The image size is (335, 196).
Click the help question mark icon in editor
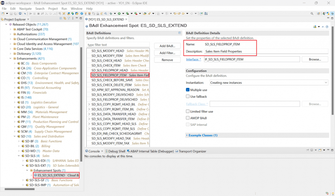click(x=327, y=27)
